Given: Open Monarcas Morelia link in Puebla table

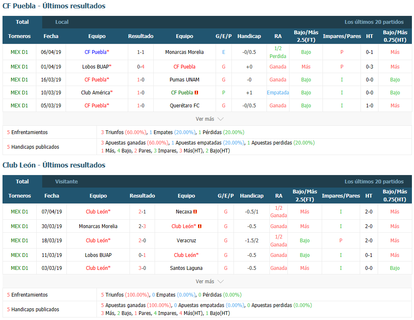Looking at the screenshot, I should coord(184,52).
